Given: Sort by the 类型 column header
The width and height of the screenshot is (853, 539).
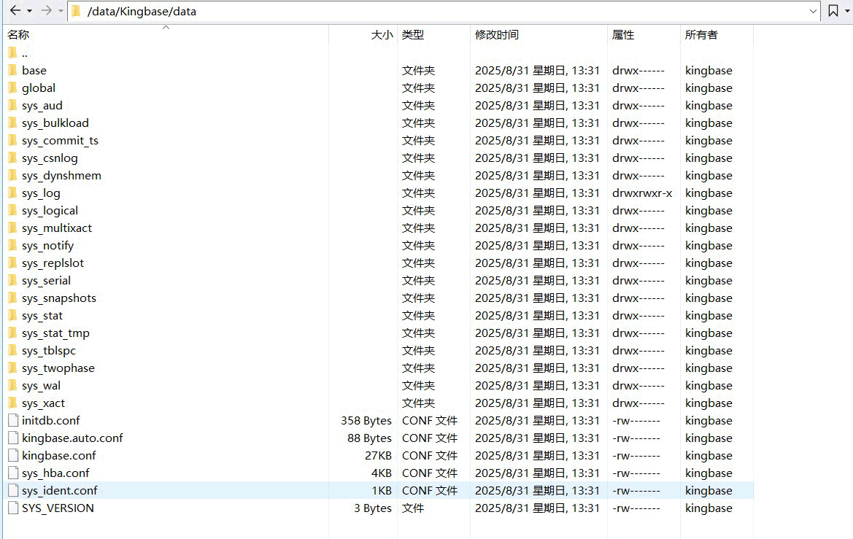Looking at the screenshot, I should (413, 35).
